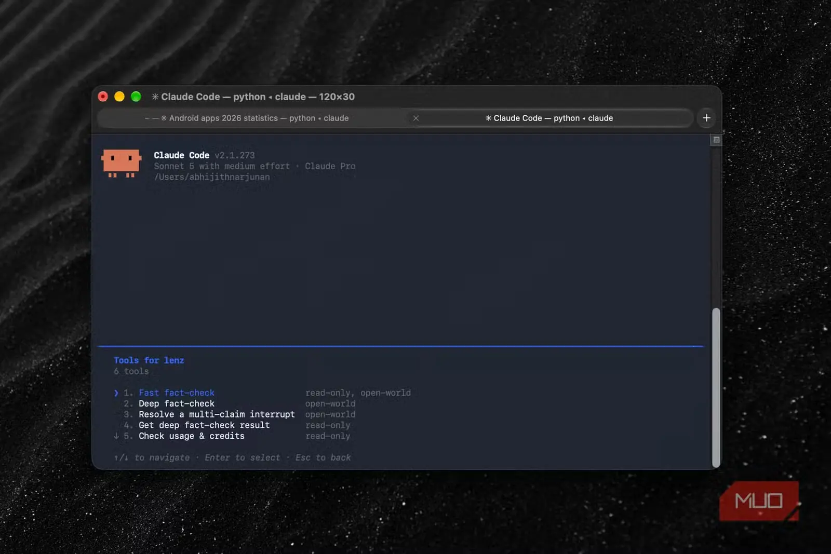
Task: Click the terminal vertical scrollbar thumb
Action: (716, 387)
